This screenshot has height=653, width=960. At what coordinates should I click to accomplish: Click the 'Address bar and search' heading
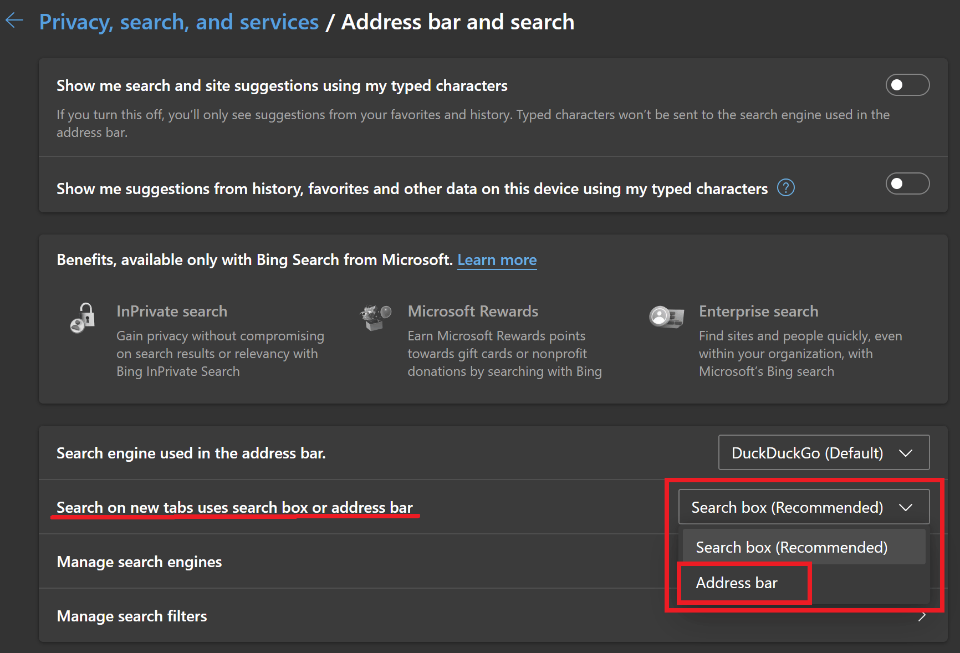point(458,22)
